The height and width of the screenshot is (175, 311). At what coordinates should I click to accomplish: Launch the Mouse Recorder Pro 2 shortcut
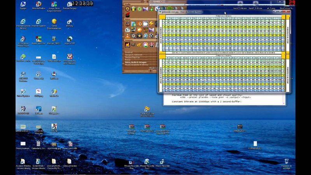(147, 164)
